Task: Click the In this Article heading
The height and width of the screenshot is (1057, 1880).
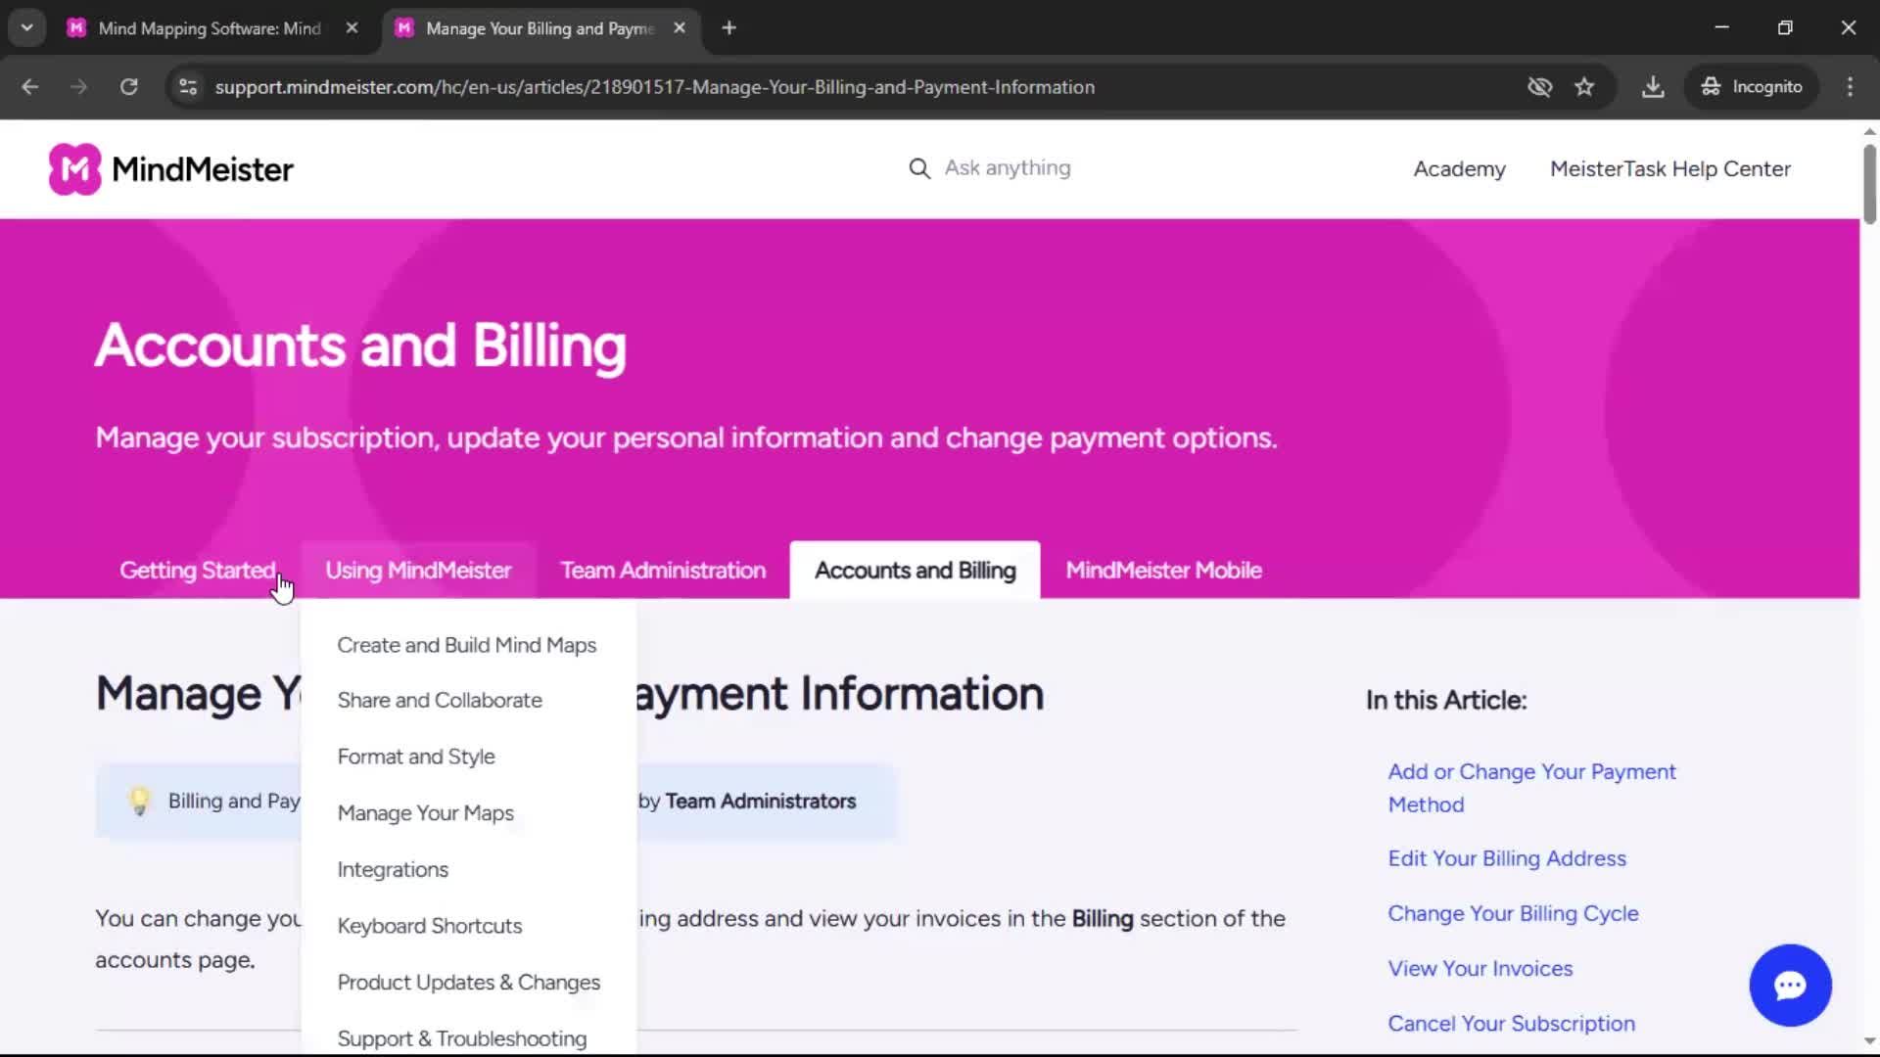Action: pyautogui.click(x=1445, y=701)
